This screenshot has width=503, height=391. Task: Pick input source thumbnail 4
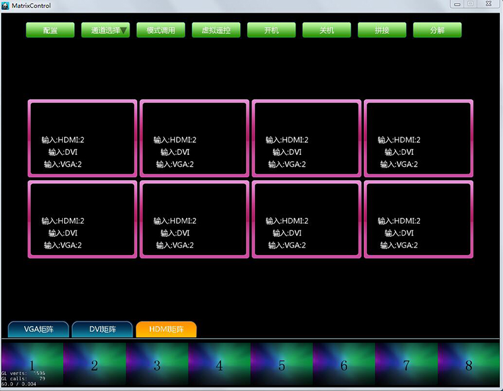coord(219,365)
